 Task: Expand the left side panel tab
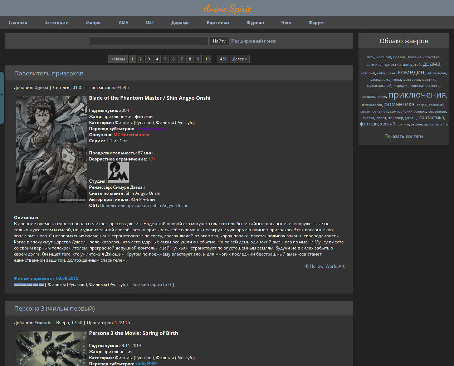click(2, 95)
